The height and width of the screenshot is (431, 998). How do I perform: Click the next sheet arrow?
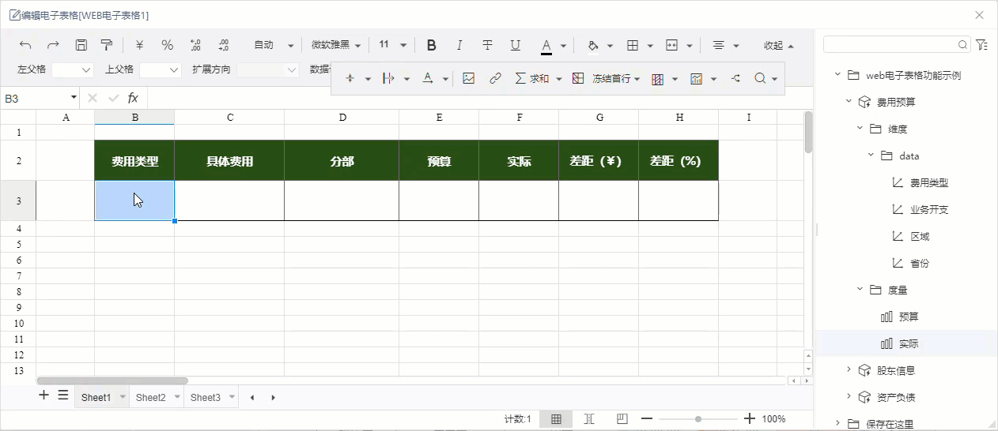[x=273, y=397]
